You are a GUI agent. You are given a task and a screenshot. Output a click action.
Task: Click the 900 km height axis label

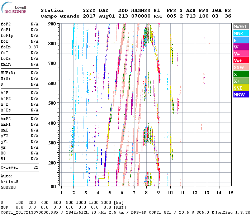tap(52, 24)
